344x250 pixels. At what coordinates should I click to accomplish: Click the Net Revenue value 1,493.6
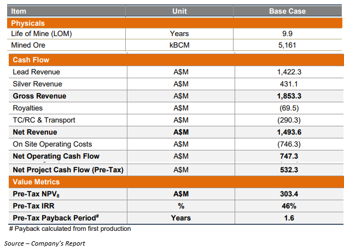point(289,132)
